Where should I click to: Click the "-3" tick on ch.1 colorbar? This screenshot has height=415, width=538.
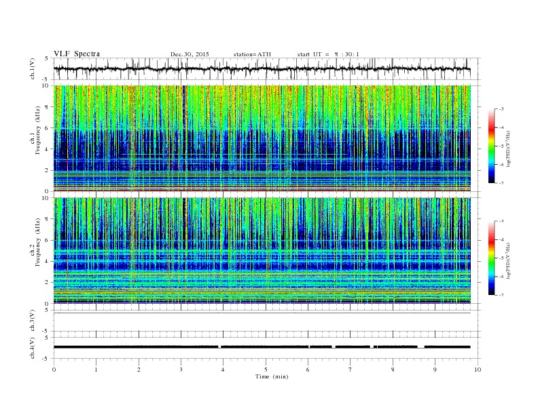[x=501, y=109]
